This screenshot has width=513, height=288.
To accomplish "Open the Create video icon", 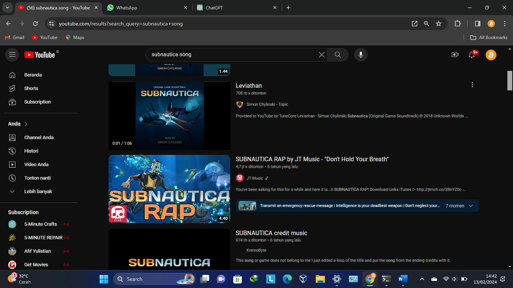I will click(x=455, y=55).
